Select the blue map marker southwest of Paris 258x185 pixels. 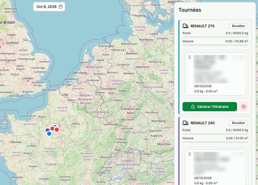(x=49, y=134)
